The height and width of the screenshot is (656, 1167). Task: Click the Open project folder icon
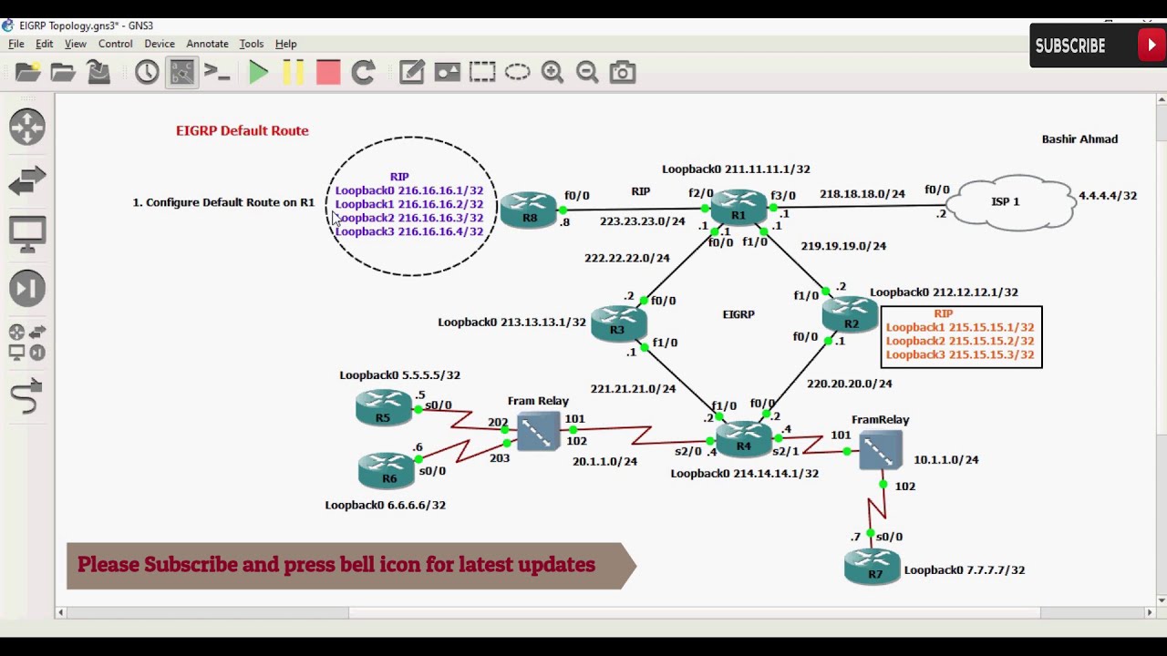63,72
